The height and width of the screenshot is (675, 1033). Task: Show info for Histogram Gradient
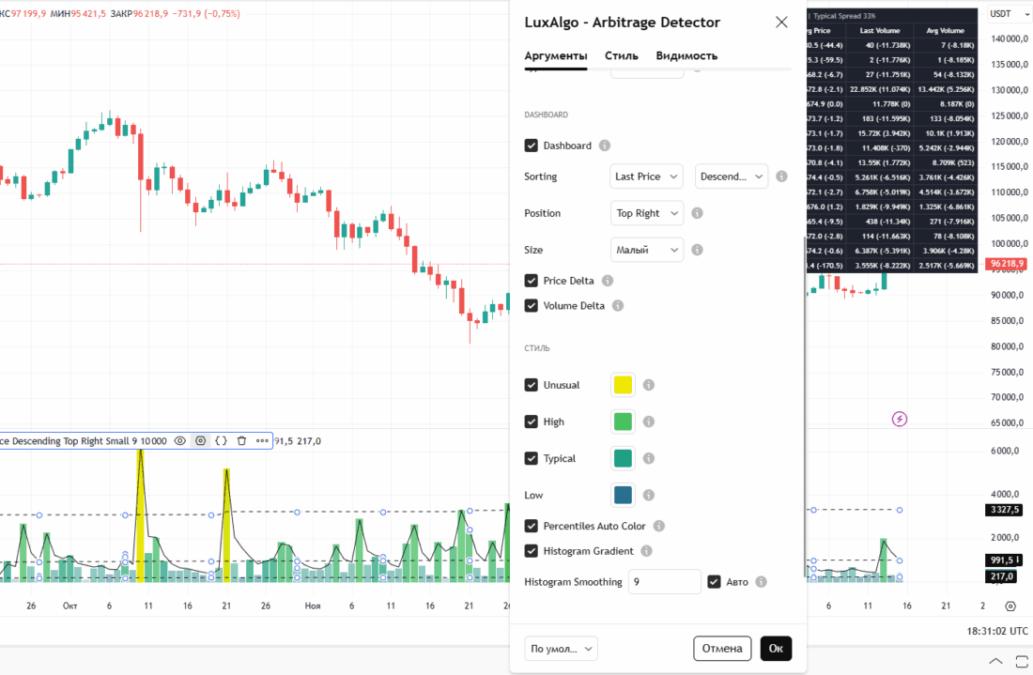pos(646,551)
